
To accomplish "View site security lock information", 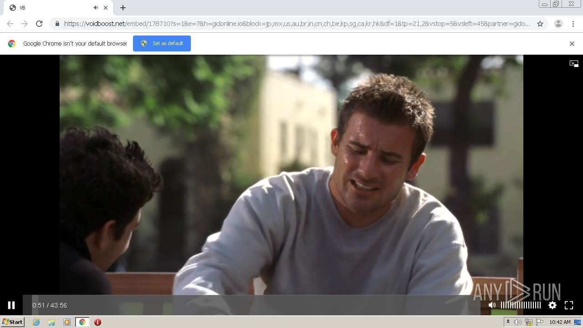I will click(x=57, y=24).
